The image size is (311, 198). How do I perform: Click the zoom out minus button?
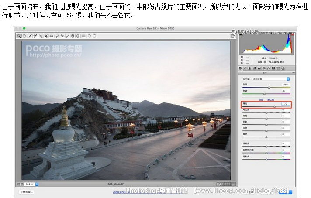point(19,184)
